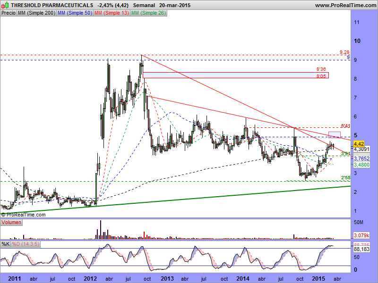Screen dimensions: 378x283
Task: Click the 9,28 resistance level label
Action: (x=344, y=52)
